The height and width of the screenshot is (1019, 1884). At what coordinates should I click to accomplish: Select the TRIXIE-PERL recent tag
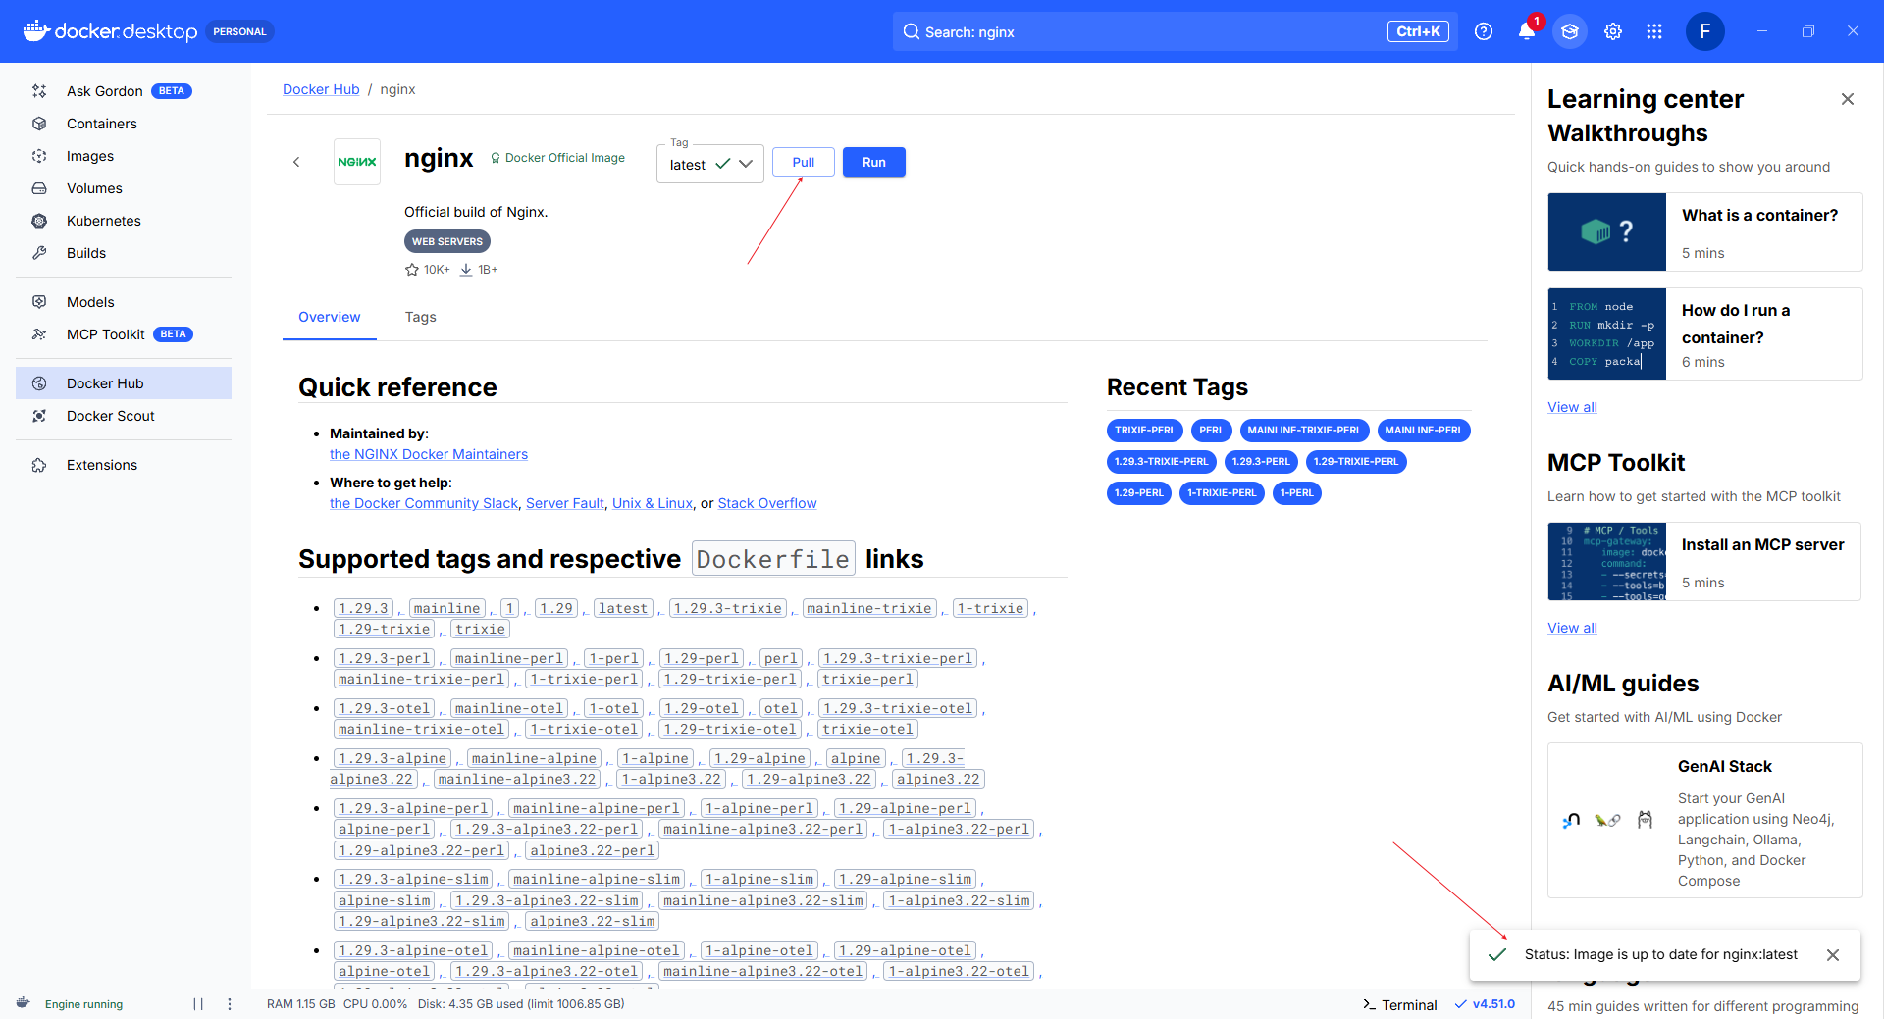pyautogui.click(x=1145, y=431)
